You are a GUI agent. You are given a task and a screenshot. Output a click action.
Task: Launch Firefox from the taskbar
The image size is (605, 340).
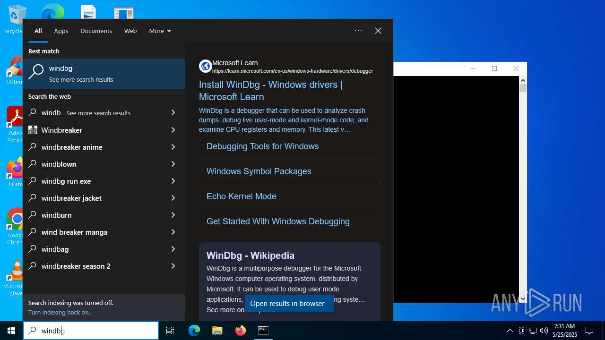(241, 331)
